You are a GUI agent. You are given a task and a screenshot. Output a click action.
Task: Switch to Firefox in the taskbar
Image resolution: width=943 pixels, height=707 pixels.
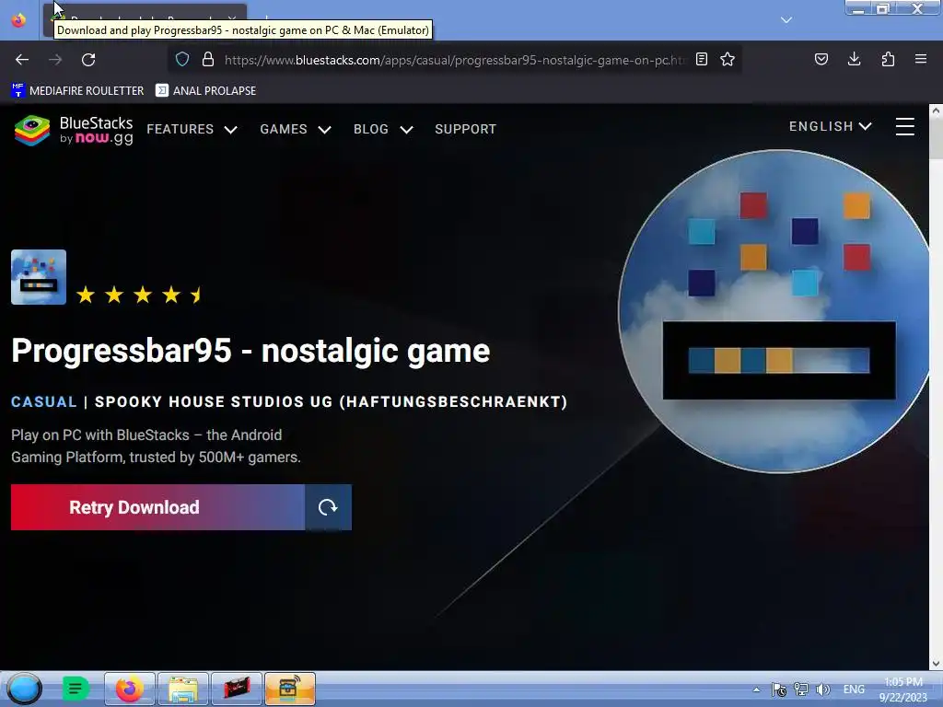click(x=129, y=689)
